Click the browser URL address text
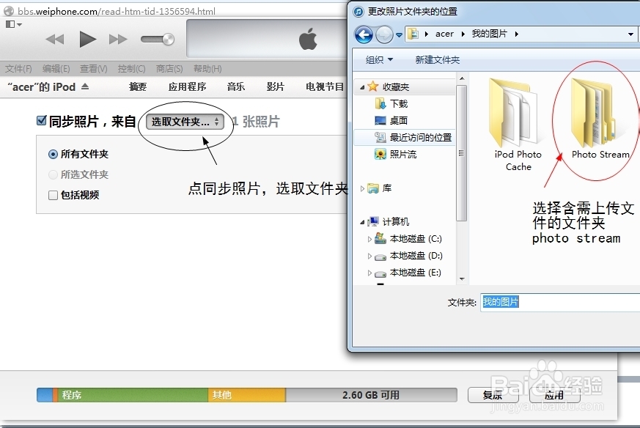 point(117,12)
